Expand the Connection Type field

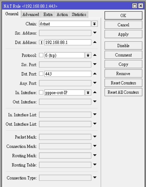click(95, 178)
